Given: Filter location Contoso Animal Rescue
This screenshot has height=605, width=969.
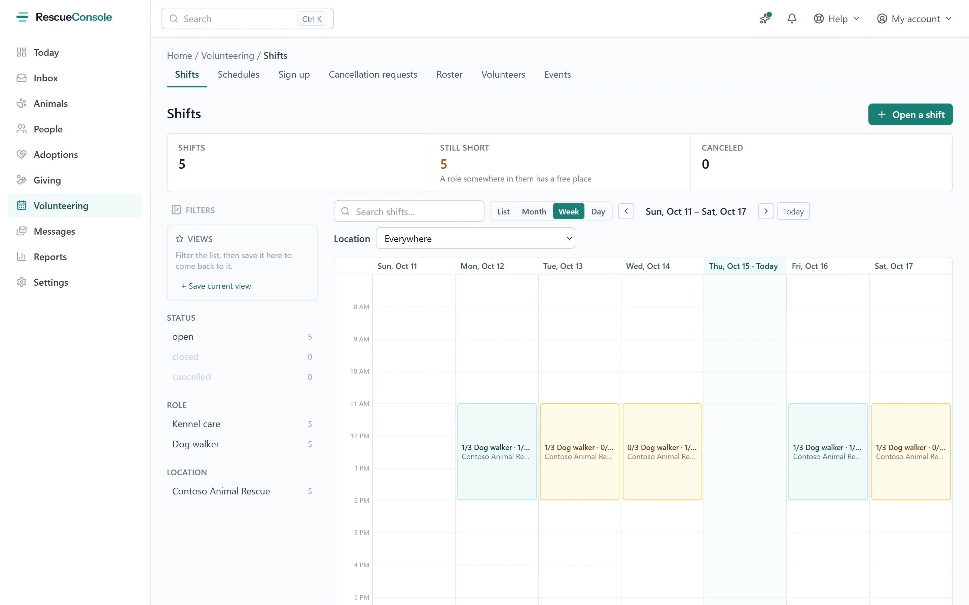Looking at the screenshot, I should 242,491.
